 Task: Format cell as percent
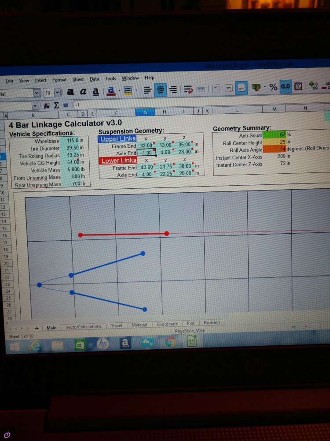pos(274,87)
